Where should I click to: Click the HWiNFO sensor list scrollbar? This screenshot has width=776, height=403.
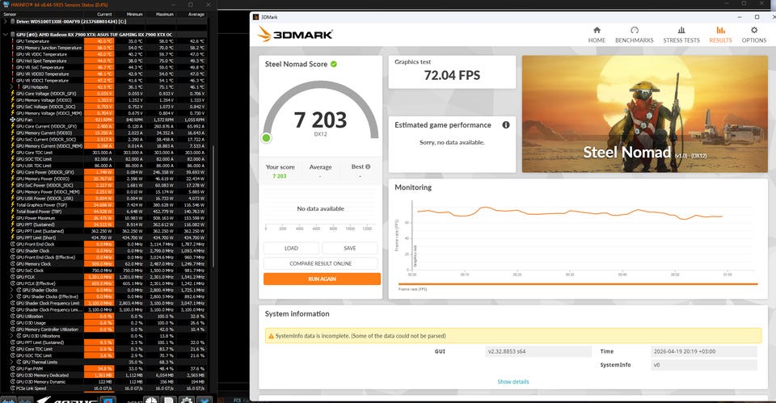click(212, 202)
